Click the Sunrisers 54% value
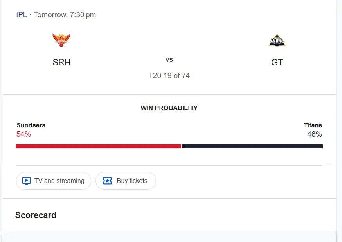The image size is (342, 242). tap(23, 134)
